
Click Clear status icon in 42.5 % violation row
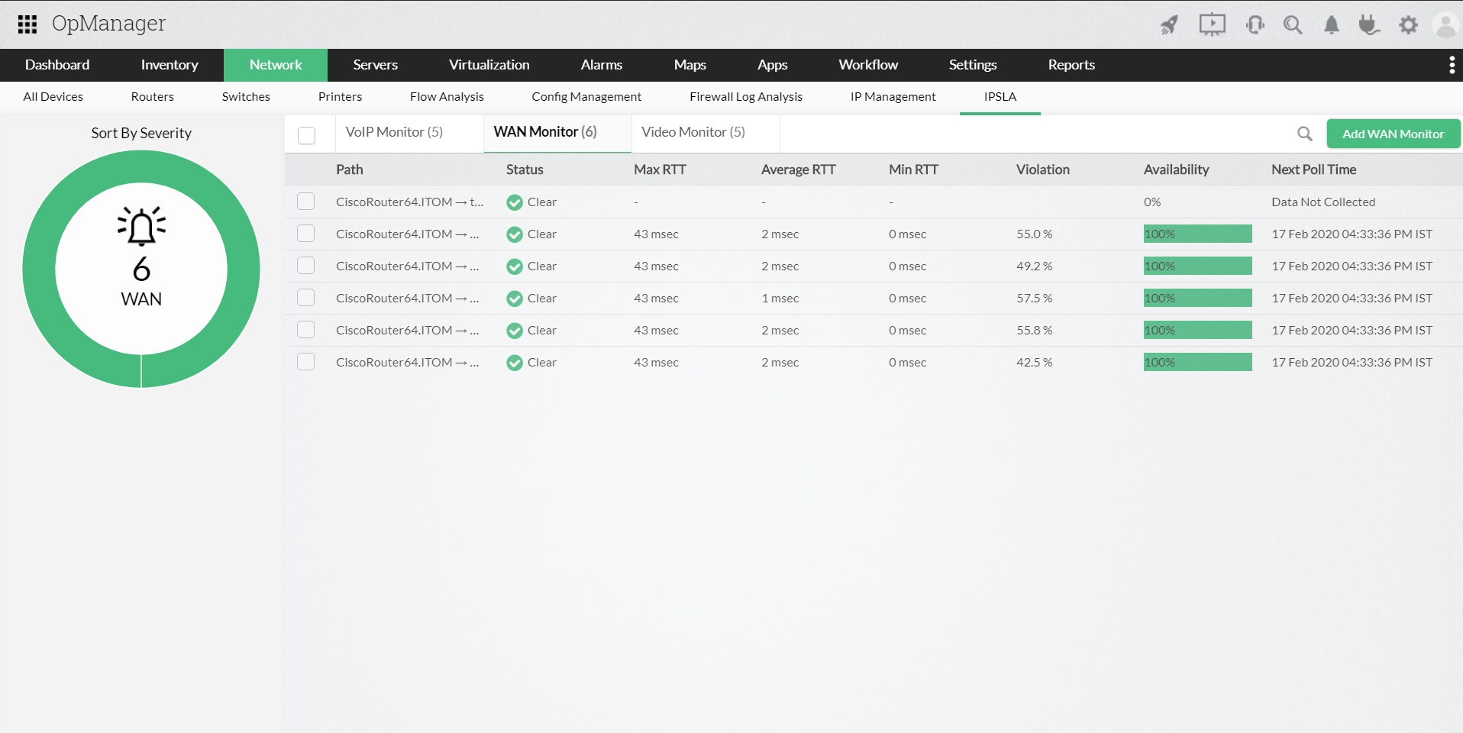click(515, 363)
